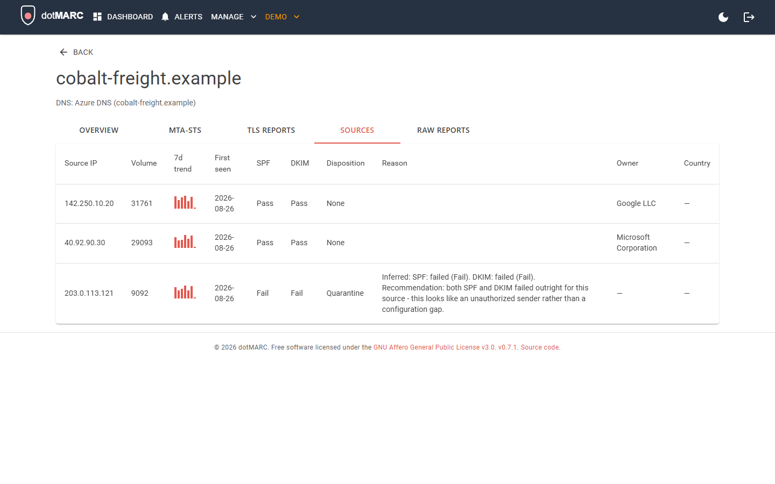Image resolution: width=775 pixels, height=484 pixels.
Task: Select source IP 142.250.10.20
Action: [89, 204]
